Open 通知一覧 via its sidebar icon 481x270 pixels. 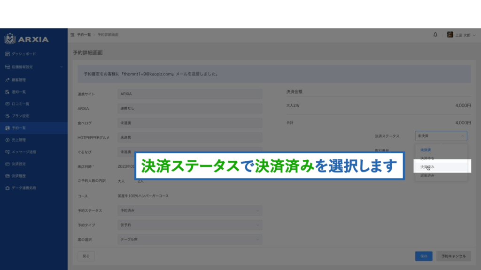click(8, 92)
